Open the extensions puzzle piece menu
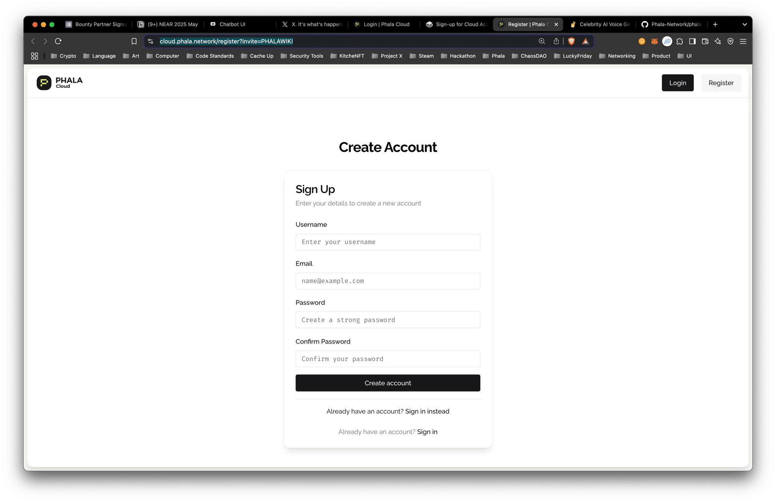Image resolution: width=776 pixels, height=502 pixels. click(x=680, y=41)
